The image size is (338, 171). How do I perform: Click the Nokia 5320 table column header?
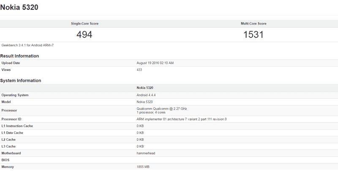click(145, 88)
